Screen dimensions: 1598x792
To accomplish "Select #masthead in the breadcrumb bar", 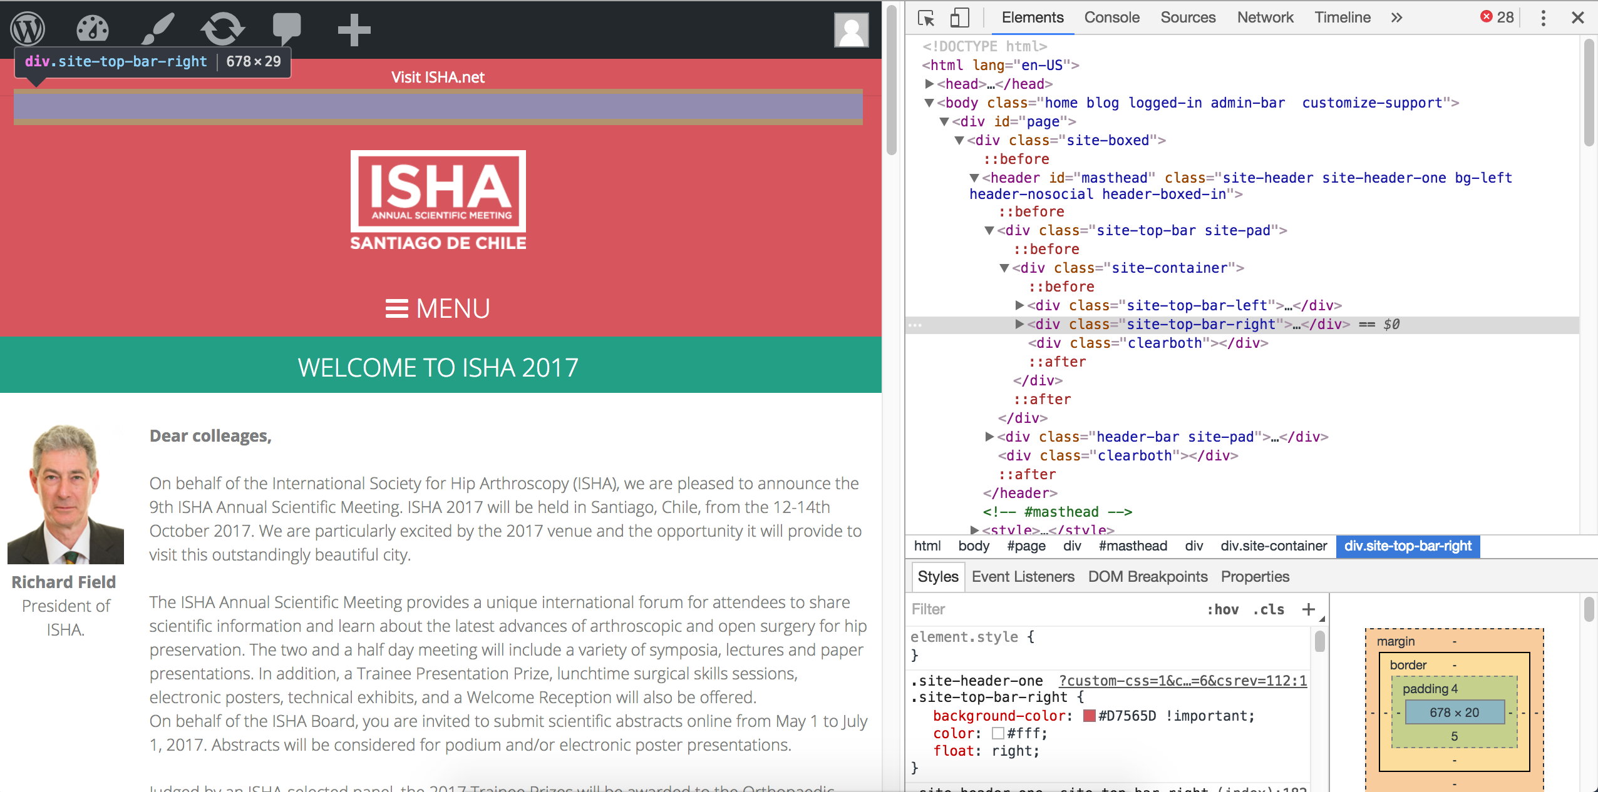I will 1133,546.
